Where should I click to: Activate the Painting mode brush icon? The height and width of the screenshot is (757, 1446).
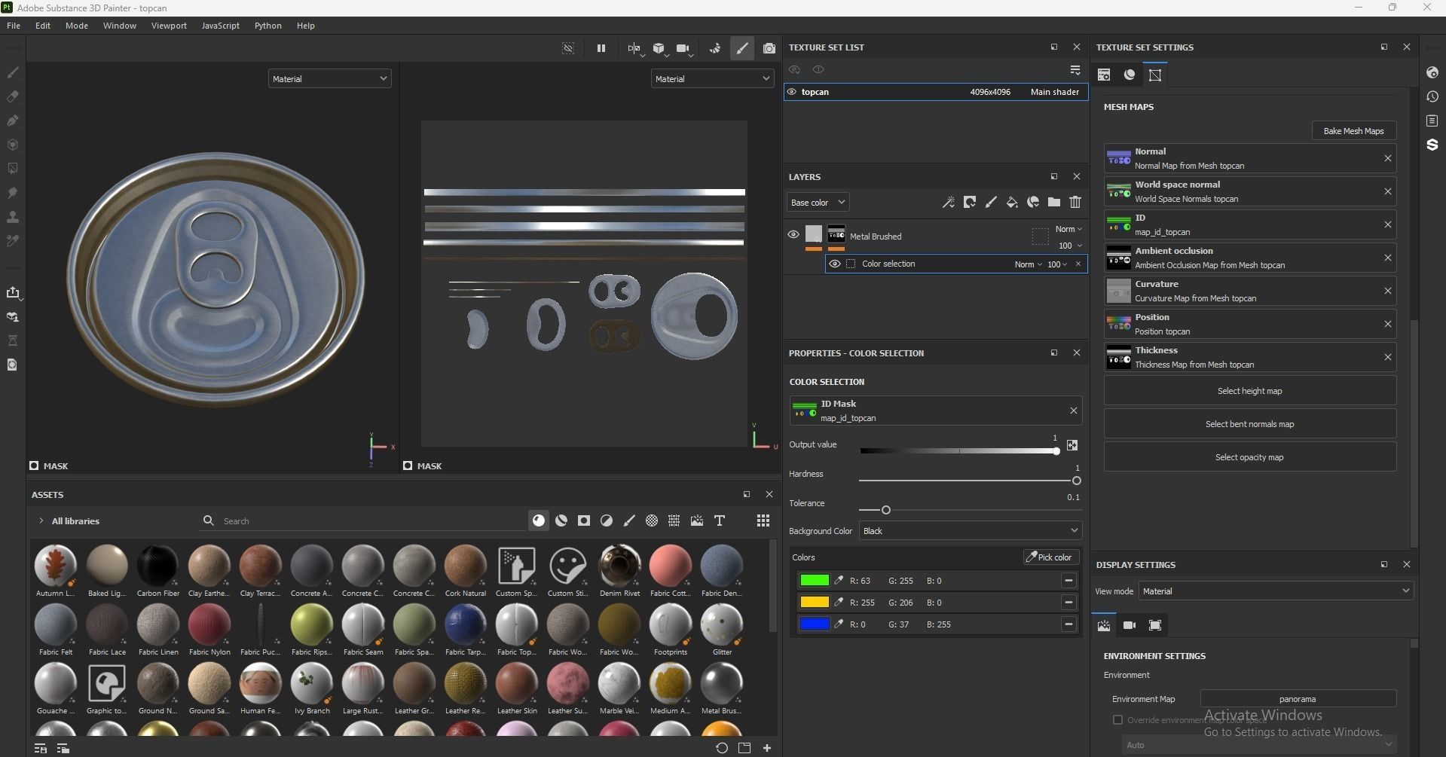point(742,48)
